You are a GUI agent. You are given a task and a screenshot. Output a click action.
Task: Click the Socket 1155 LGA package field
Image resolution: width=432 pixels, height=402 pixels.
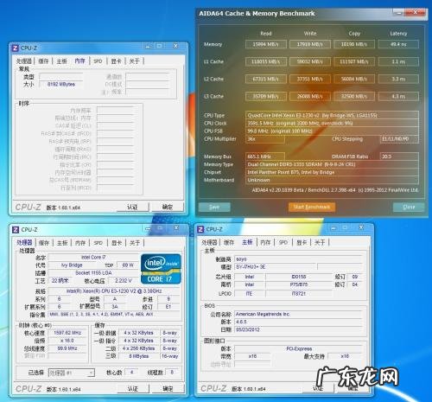(93, 272)
